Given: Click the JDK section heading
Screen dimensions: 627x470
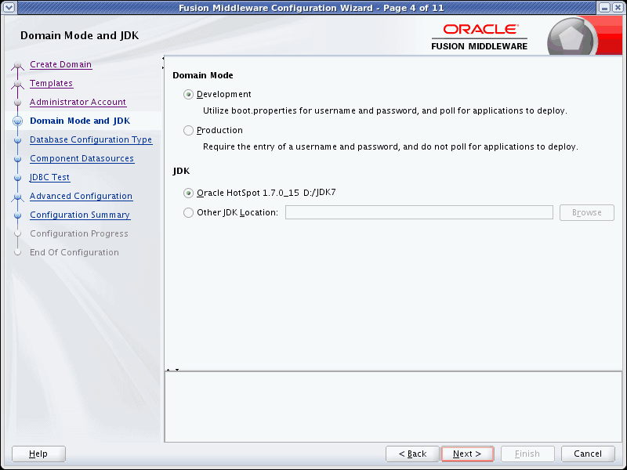Looking at the screenshot, I should click(181, 171).
